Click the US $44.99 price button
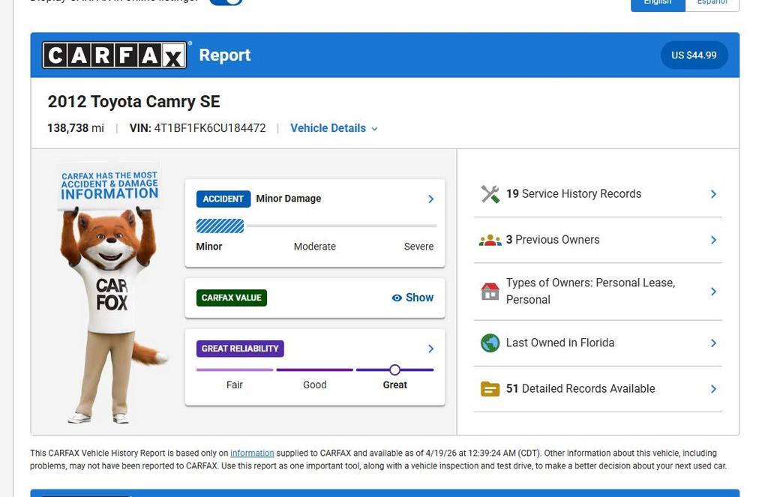 coord(694,55)
